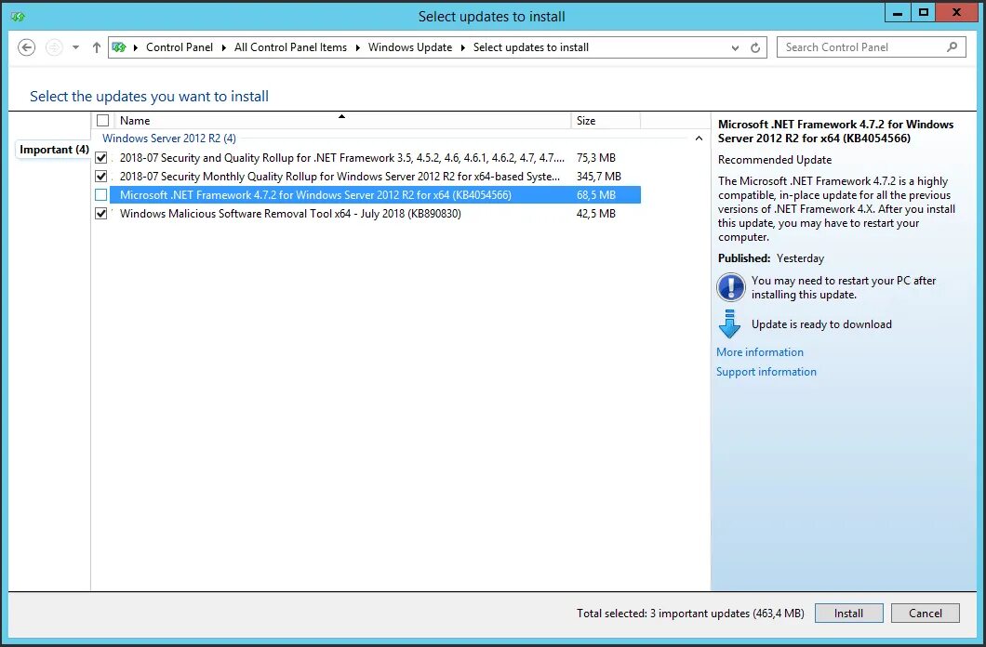Go back with the Back arrow
The width and height of the screenshot is (986, 647).
coord(26,47)
